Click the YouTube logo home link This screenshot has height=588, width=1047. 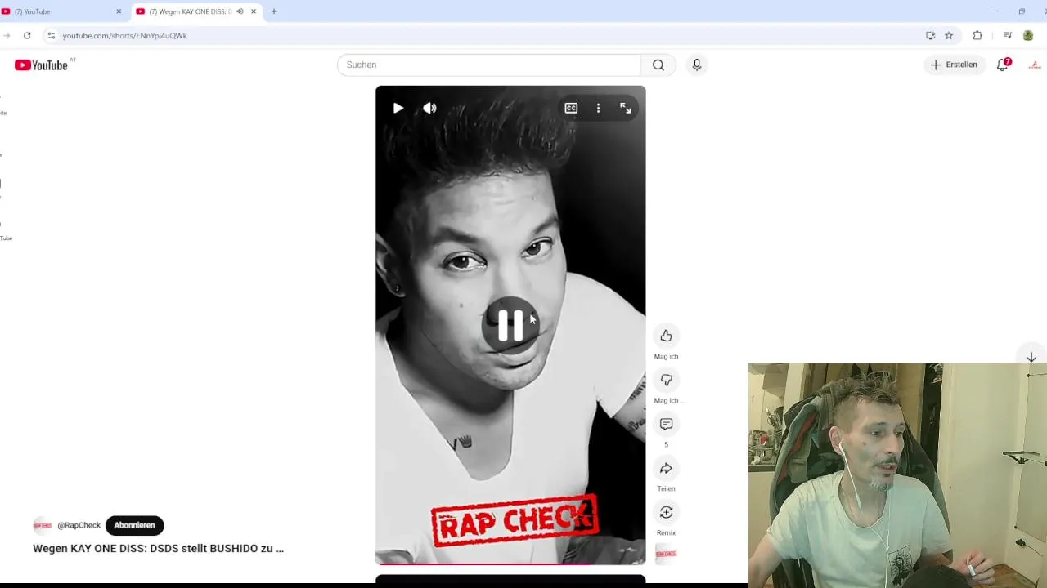(x=41, y=65)
